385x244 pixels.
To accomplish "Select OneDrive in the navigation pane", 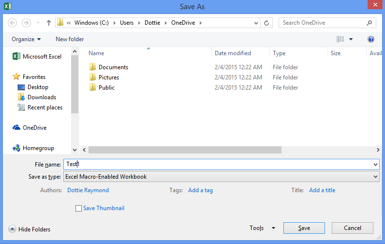I will click(x=30, y=127).
